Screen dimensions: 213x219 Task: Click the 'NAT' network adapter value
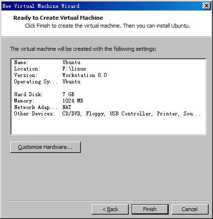(67, 107)
